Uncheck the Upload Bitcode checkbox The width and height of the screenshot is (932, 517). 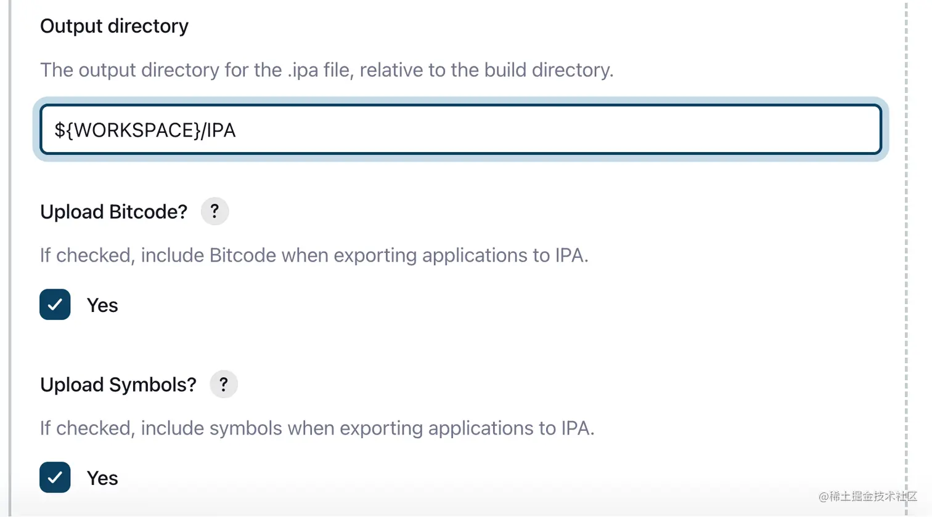click(x=55, y=305)
